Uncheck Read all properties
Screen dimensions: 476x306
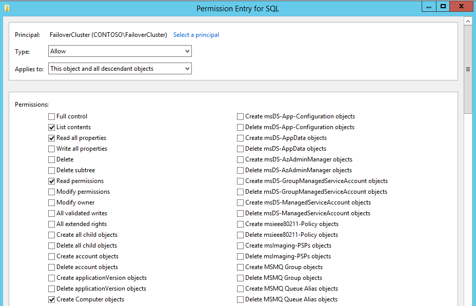point(52,138)
